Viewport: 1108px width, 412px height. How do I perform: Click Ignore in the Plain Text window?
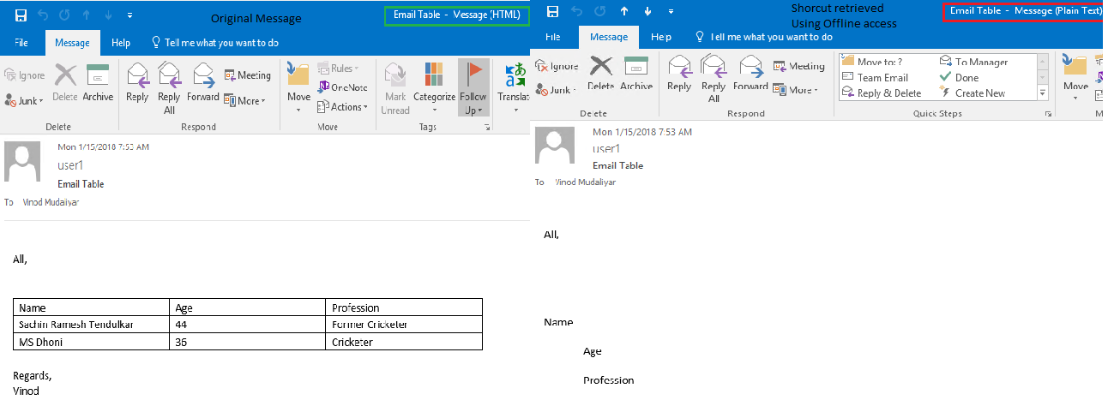click(557, 66)
